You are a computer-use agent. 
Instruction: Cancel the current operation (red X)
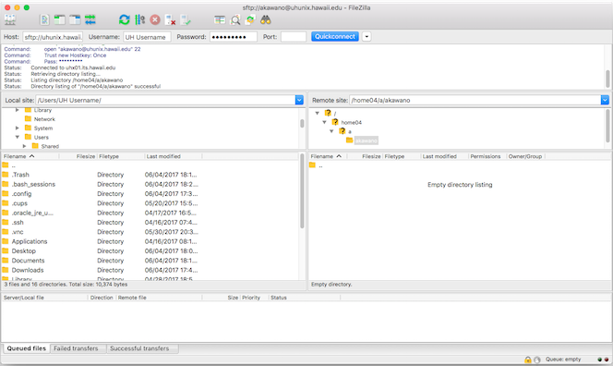coord(155,19)
